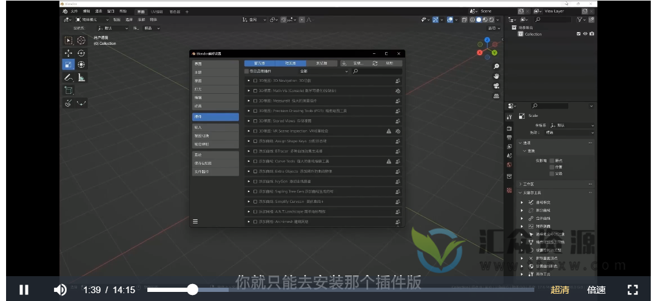Viewport: 655px width, 301px height.
Task: Open the preferences hamburger menu
Action: [195, 222]
